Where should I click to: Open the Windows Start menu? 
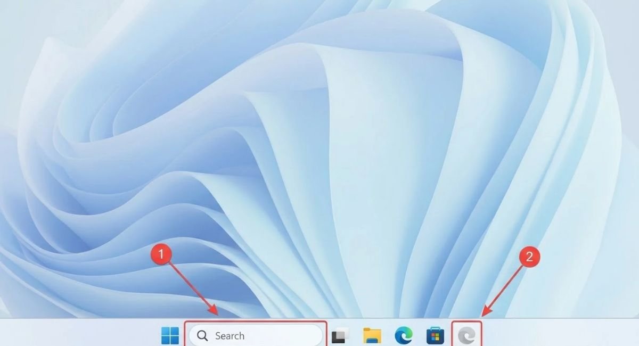point(170,336)
